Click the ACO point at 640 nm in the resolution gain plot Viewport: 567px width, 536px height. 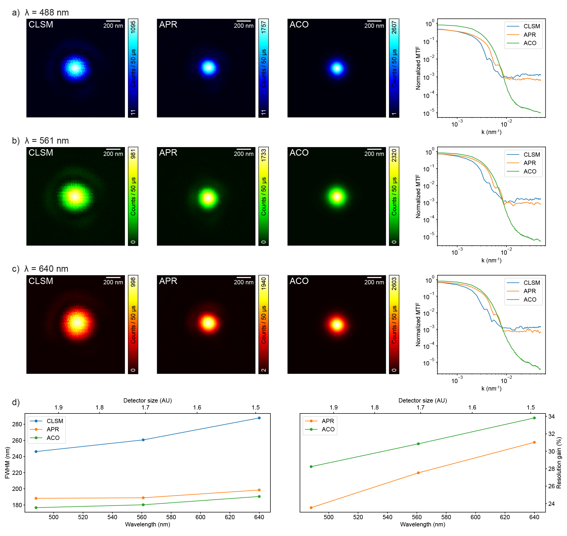coord(534,418)
